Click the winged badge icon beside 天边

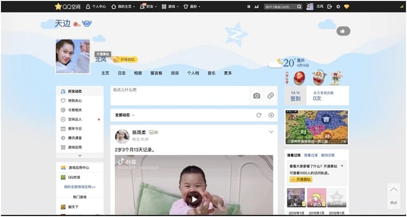(87, 24)
